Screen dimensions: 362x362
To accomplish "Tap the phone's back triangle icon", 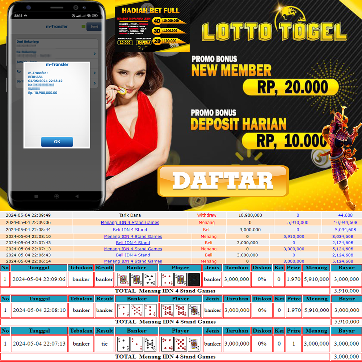I will [x=77, y=196].
